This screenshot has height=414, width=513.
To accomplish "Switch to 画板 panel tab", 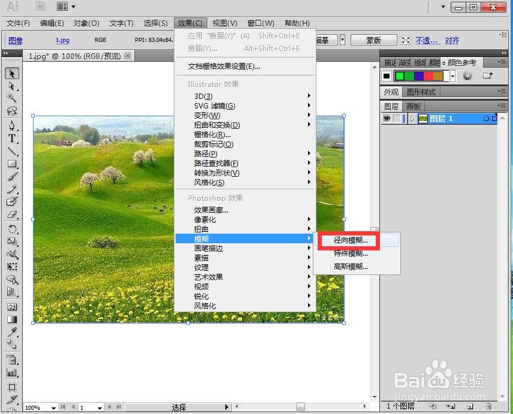I will pos(413,106).
